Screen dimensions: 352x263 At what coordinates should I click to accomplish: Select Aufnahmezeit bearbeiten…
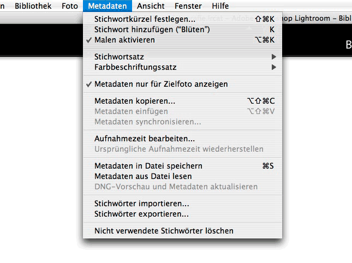(x=182, y=139)
